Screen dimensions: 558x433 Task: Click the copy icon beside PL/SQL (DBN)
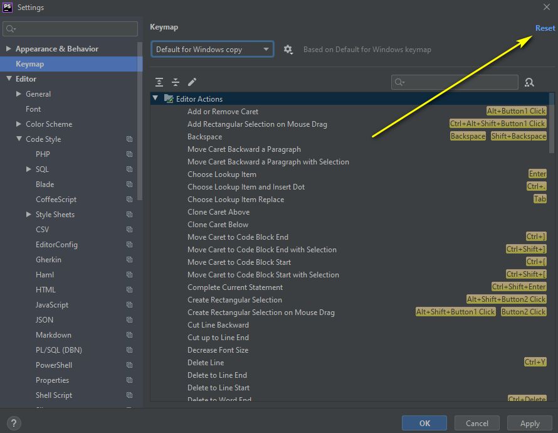pos(130,350)
